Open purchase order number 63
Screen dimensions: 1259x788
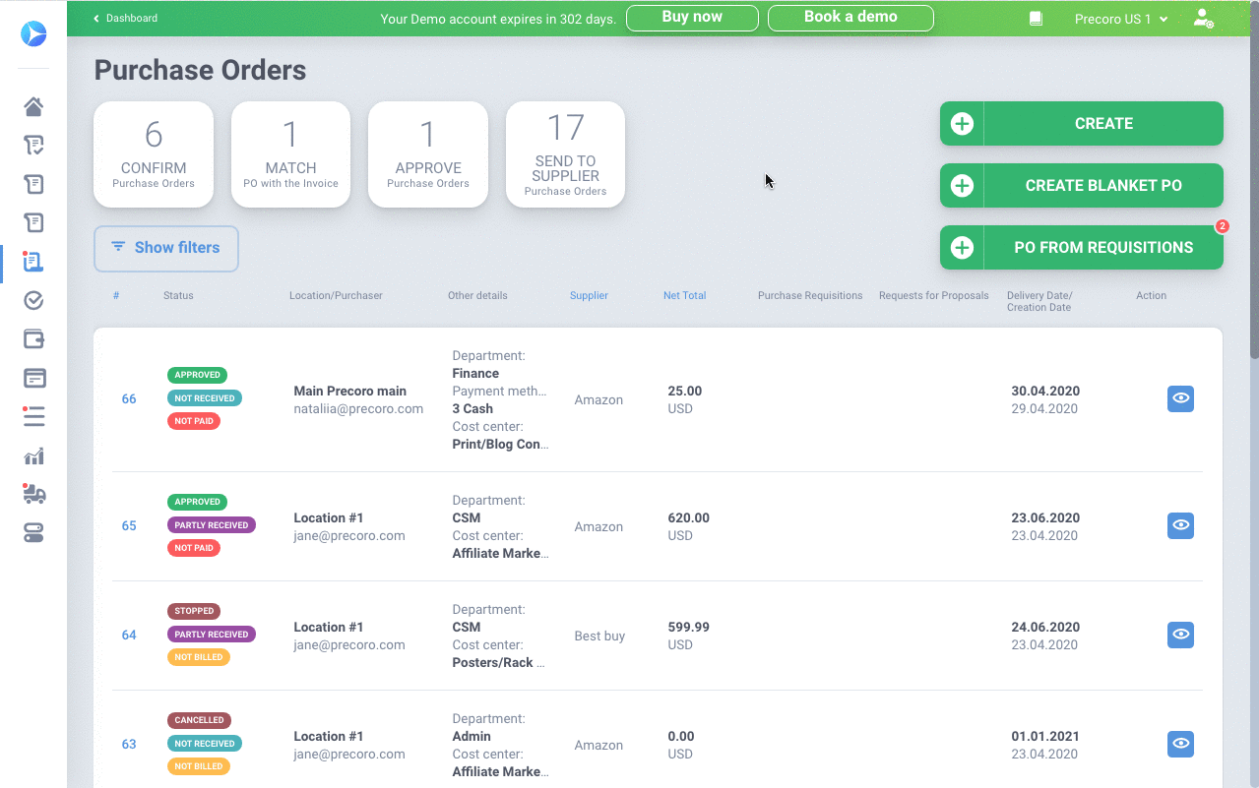coord(129,745)
